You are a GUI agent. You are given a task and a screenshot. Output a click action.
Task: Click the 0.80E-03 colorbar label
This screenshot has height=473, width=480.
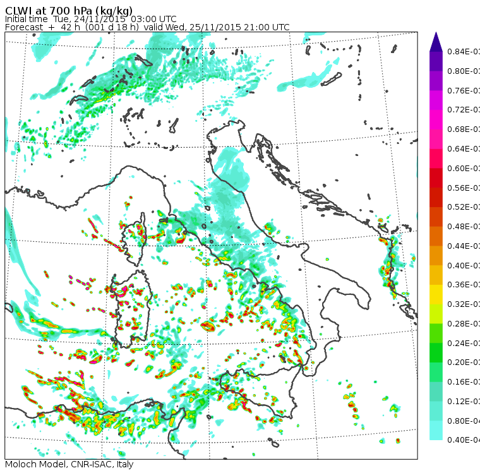463,71
